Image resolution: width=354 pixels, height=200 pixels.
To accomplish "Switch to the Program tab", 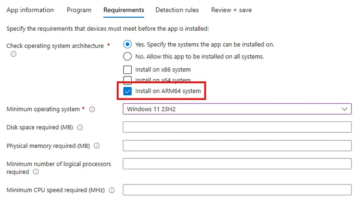I will coord(79,10).
